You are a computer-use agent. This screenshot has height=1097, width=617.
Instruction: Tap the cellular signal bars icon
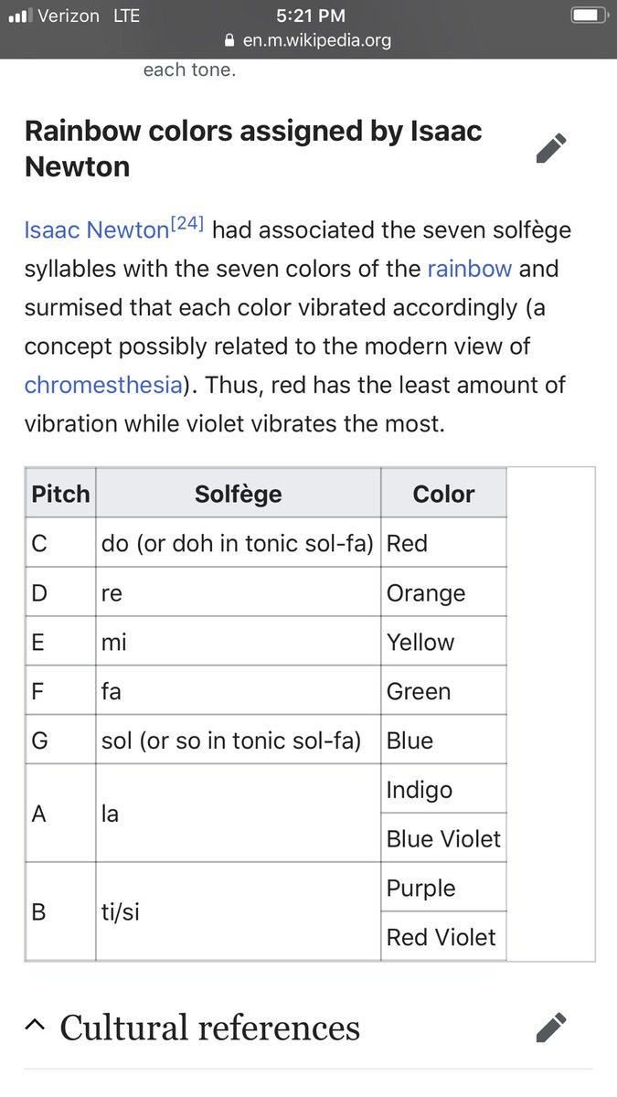(19, 16)
